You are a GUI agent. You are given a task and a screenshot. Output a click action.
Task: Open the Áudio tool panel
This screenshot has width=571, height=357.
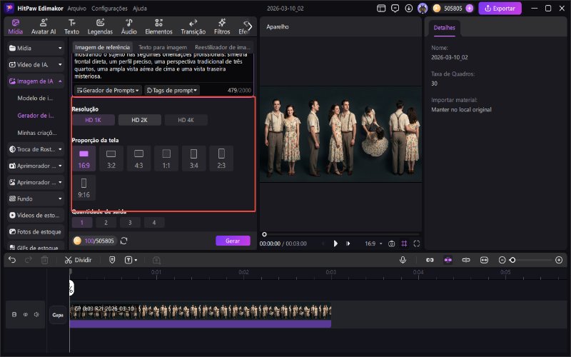pos(129,27)
